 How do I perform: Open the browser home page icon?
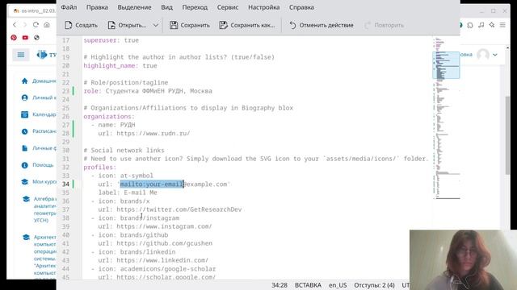pyautogui.click(x=47, y=25)
